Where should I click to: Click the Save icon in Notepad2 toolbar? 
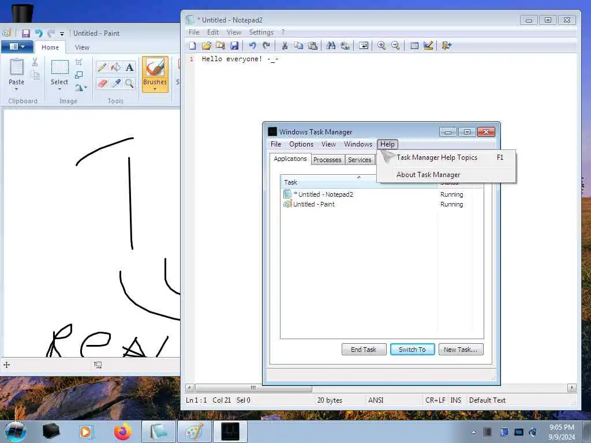click(234, 46)
